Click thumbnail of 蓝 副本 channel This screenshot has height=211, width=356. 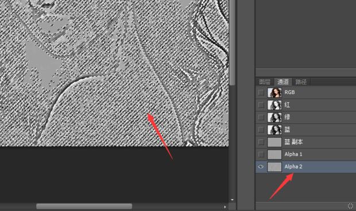click(x=274, y=142)
